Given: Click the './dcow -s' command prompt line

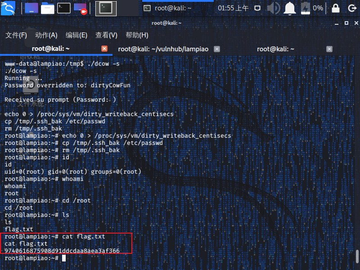Looking at the screenshot, I should click(62, 63).
